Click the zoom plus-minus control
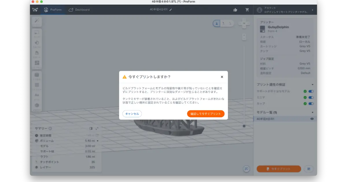 click(244, 37)
